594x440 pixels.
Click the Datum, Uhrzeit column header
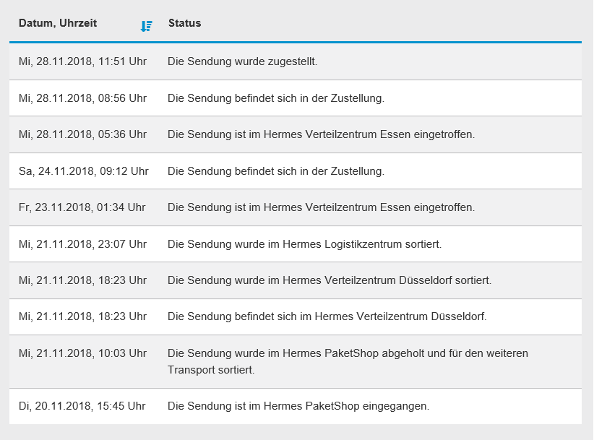click(58, 23)
